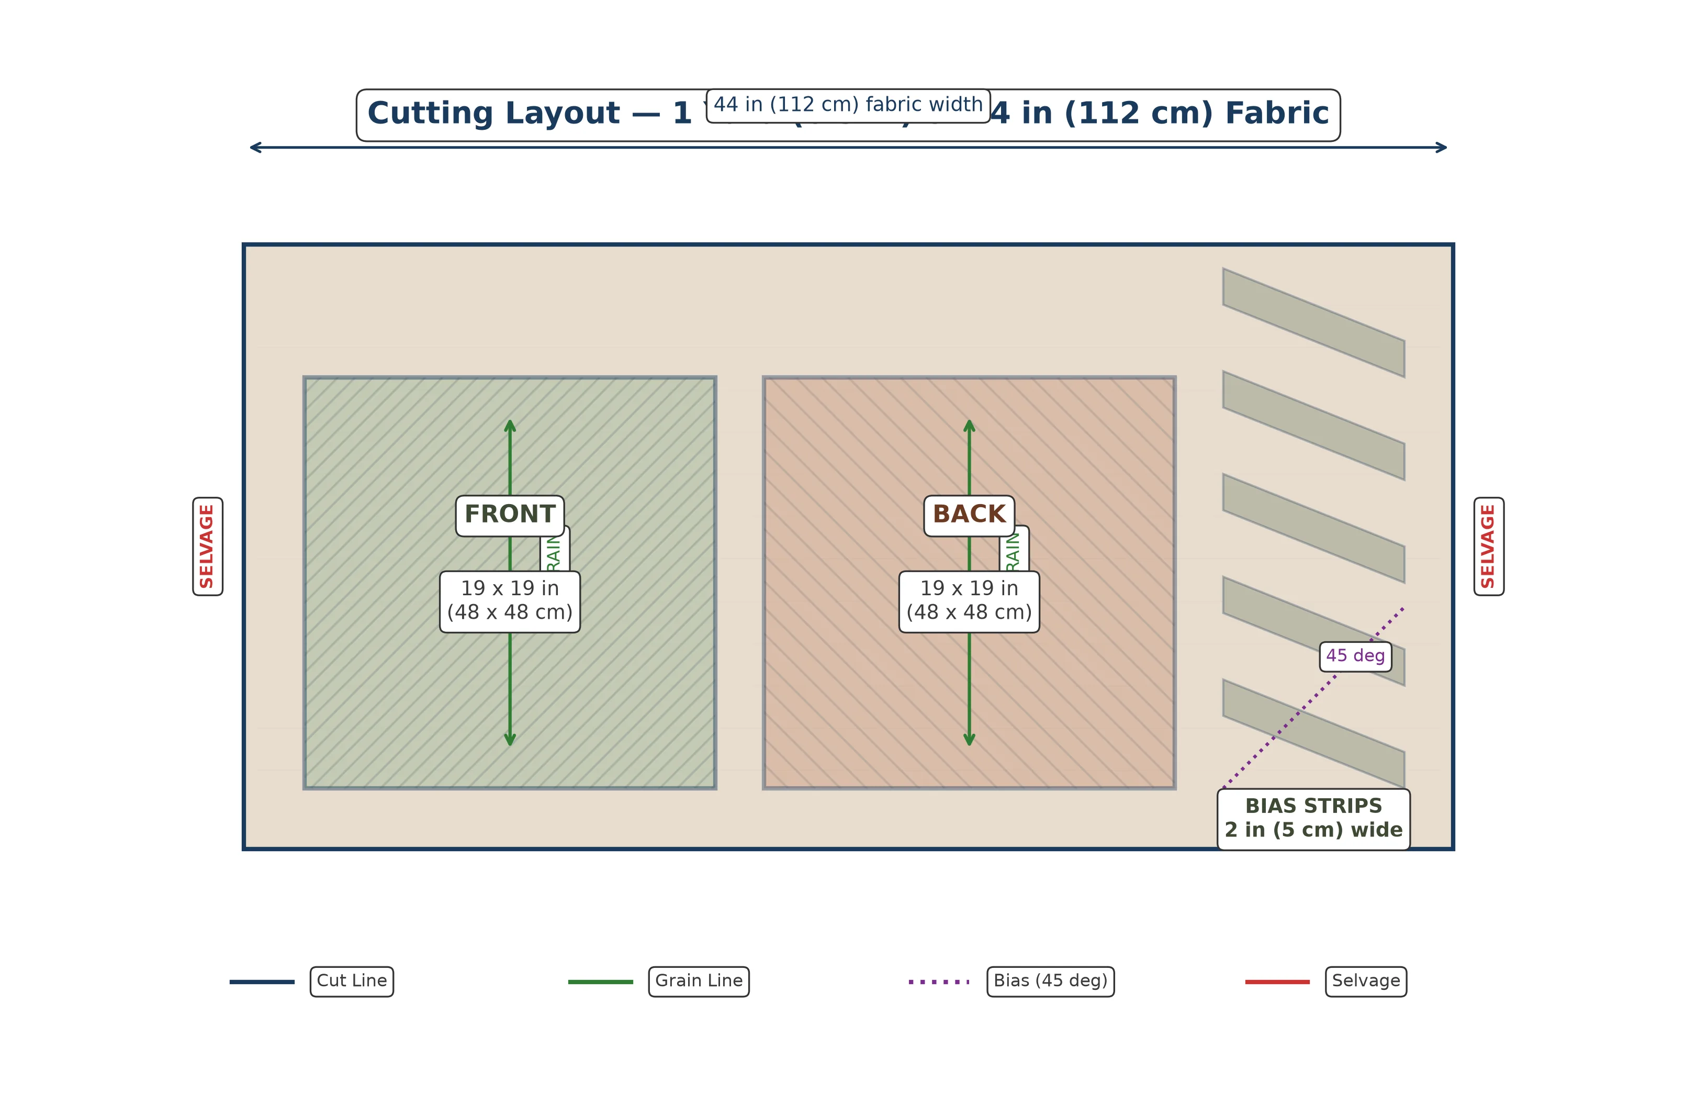Click the left arrowhead of the fabric width arrow
The height and width of the screenshot is (1093, 1697).
point(256,148)
